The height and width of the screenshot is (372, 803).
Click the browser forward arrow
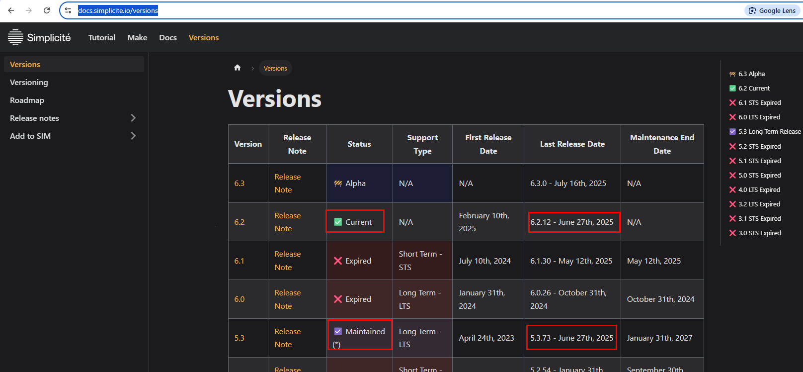29,10
